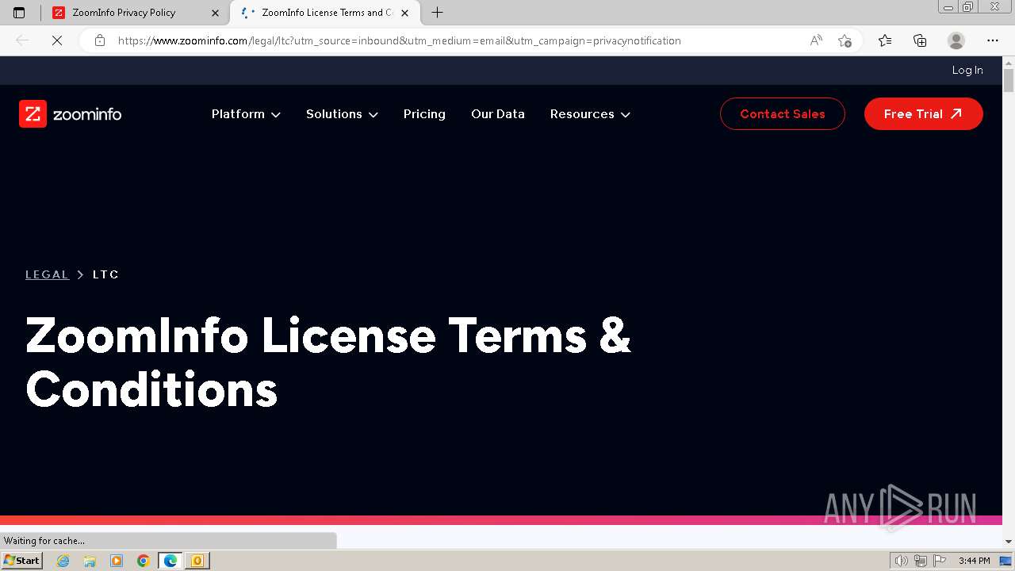
Task: Open the Our Data page
Action: (x=498, y=114)
